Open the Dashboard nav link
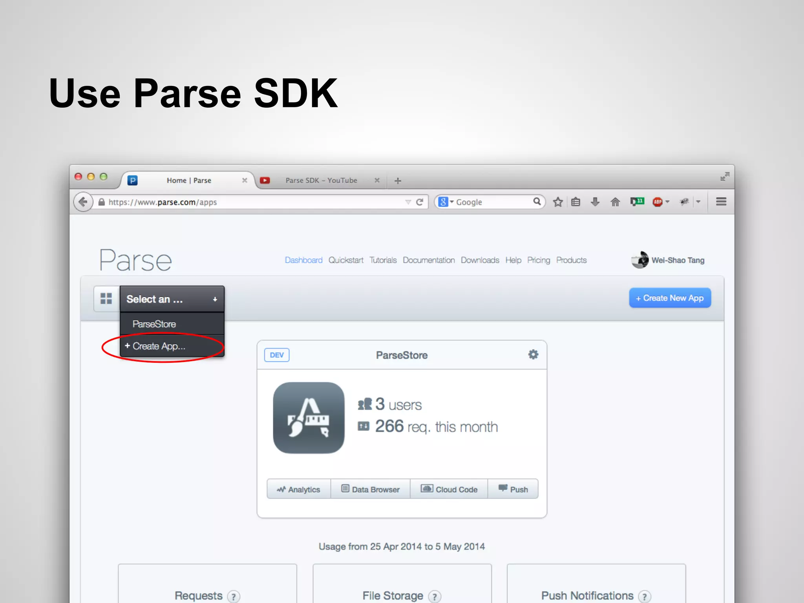 pos(303,260)
